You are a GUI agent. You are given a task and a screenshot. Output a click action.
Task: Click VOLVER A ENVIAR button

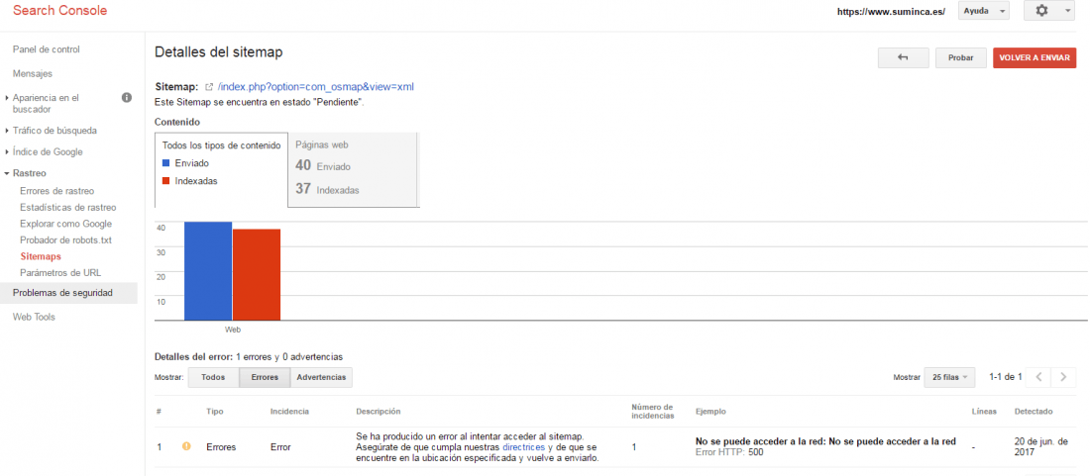(1035, 58)
